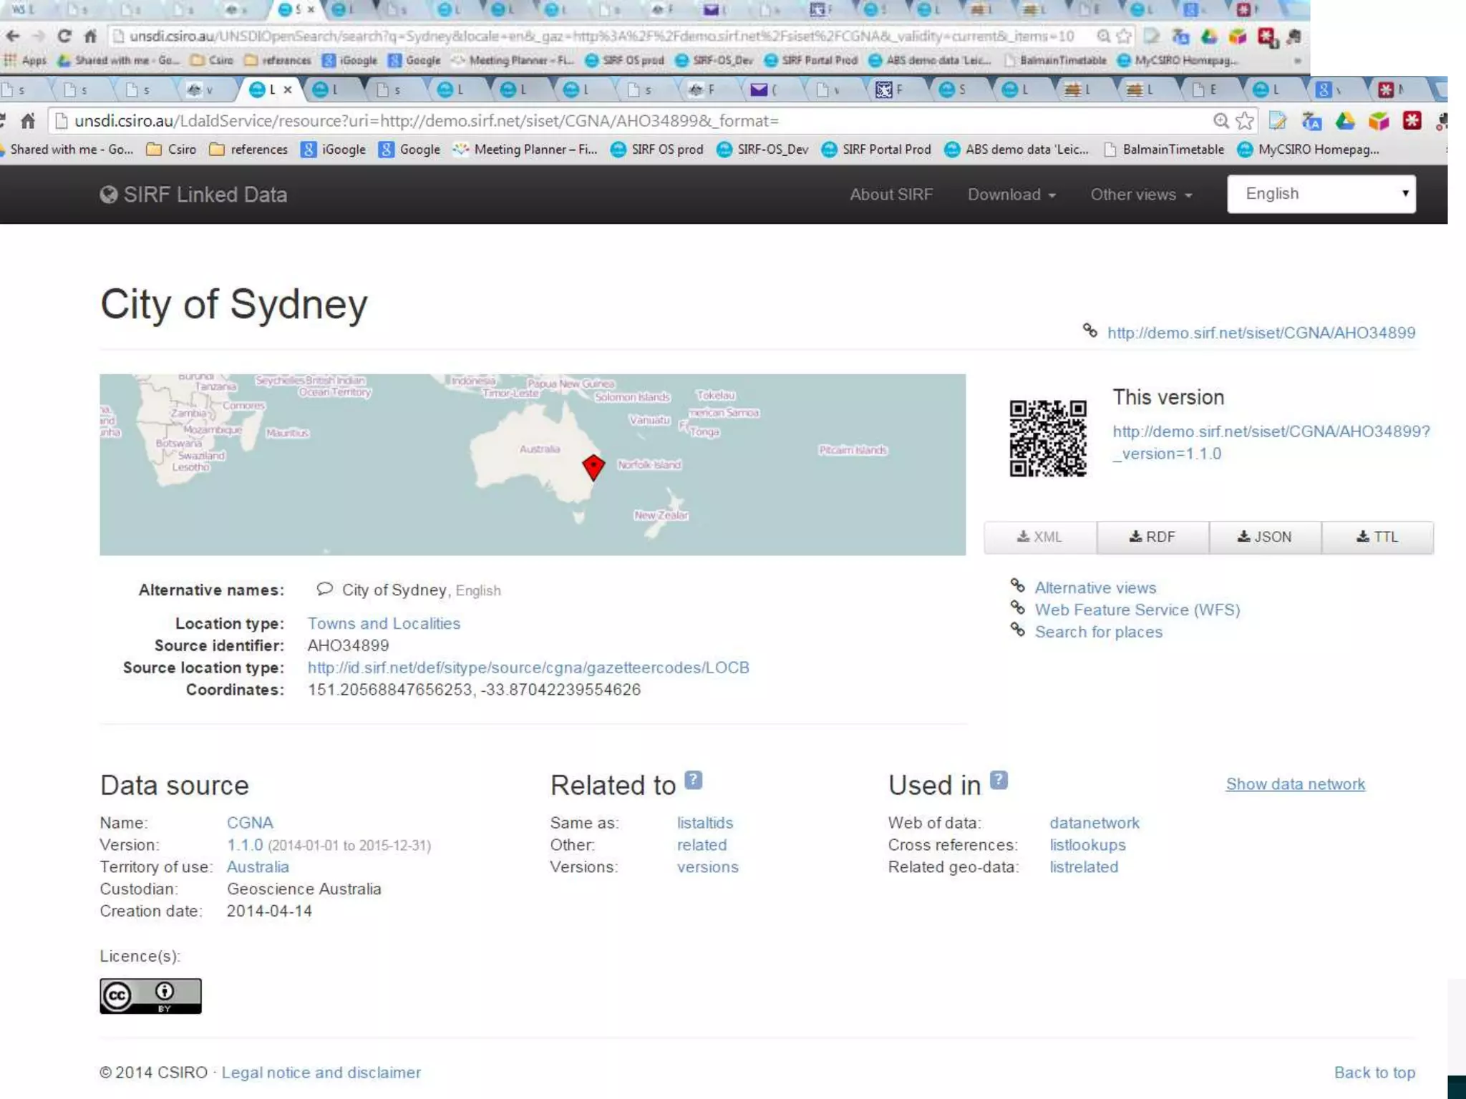
Task: Open the Csiro bookmarks folder
Action: (x=171, y=150)
